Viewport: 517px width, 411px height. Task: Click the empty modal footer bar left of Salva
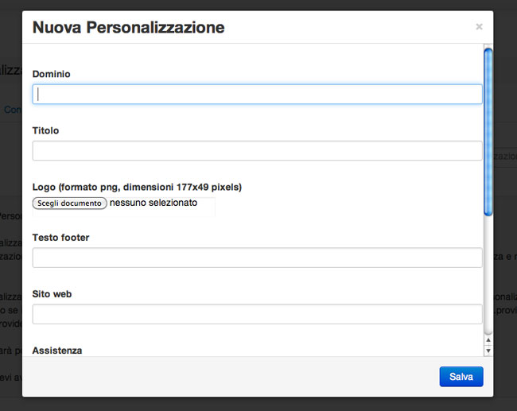(231, 377)
